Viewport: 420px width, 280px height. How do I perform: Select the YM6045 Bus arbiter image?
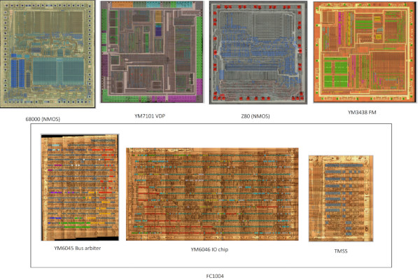click(80, 188)
